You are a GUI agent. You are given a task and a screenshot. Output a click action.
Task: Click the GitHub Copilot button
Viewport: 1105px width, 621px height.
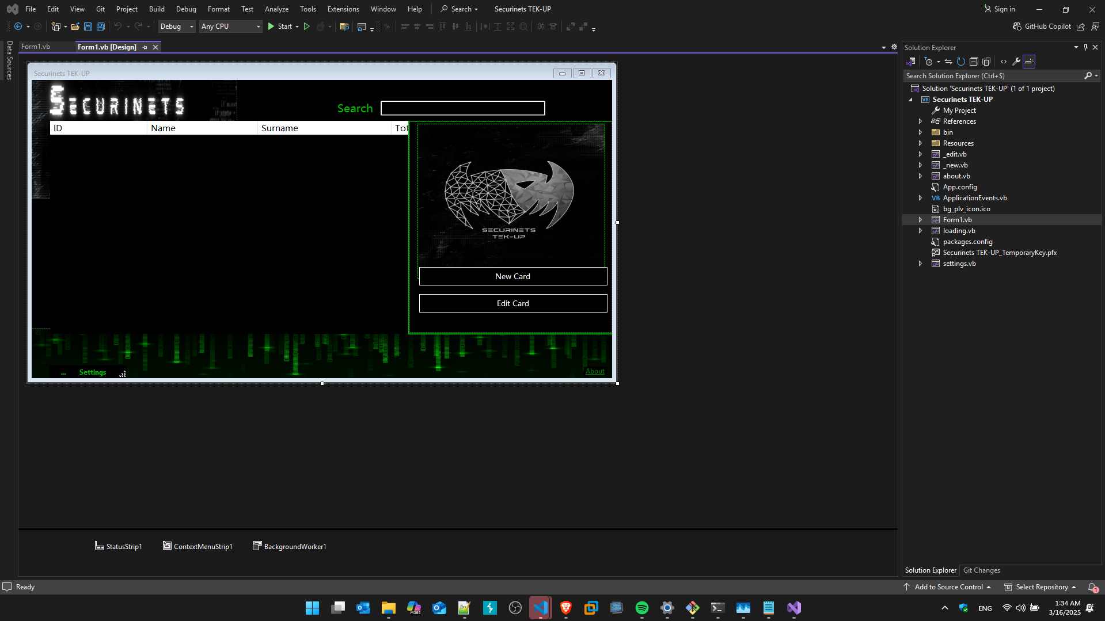coord(1042,26)
